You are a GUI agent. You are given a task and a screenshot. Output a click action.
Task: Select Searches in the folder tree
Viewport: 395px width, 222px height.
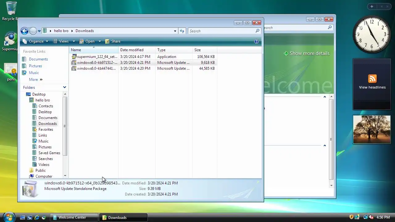click(46, 159)
